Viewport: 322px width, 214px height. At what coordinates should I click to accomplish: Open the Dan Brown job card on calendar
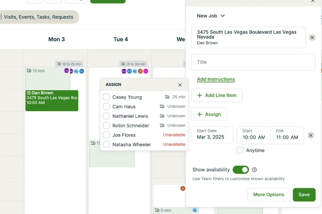point(52,101)
